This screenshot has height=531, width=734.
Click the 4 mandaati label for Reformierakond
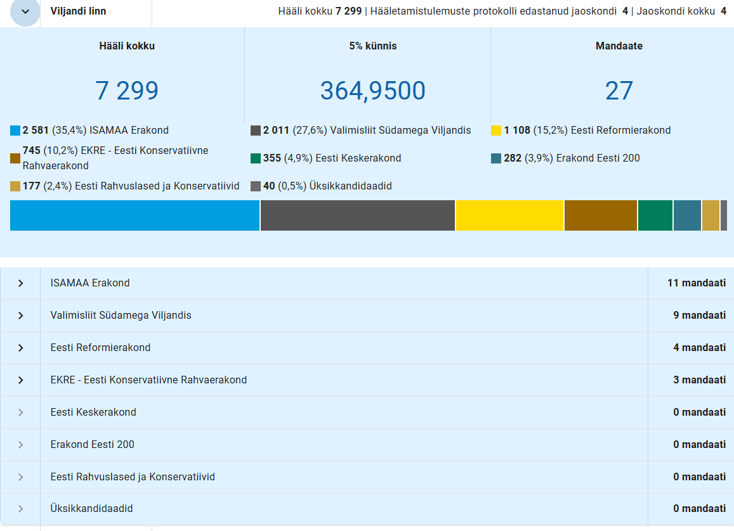699,348
